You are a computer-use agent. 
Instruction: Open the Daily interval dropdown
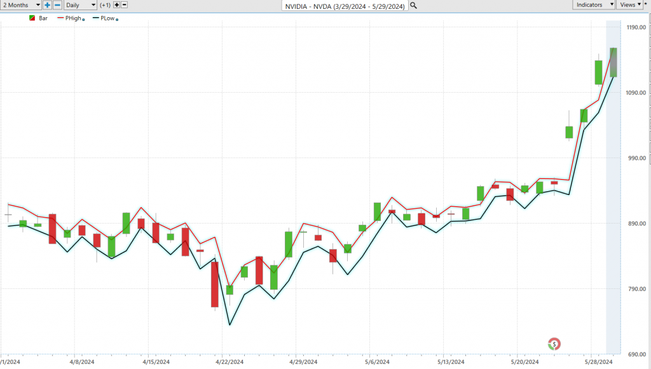pos(80,5)
